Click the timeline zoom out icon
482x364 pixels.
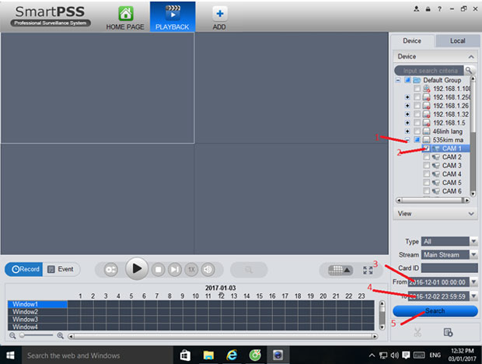pos(12,336)
